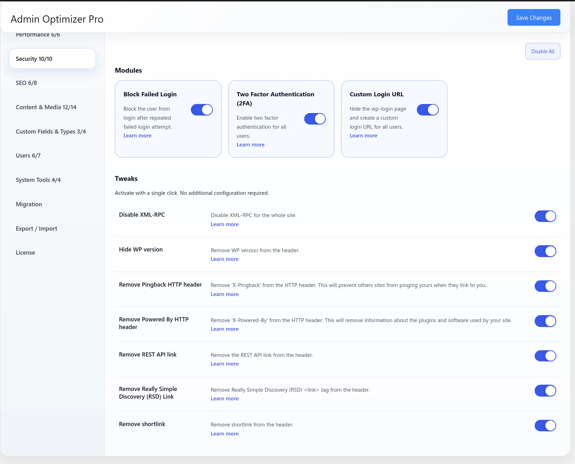
Task: Toggle Two Factor Authentication switch
Action: [x=315, y=119]
